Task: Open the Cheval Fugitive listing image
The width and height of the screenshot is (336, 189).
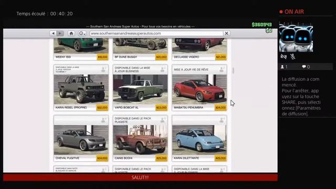Action: [81, 140]
